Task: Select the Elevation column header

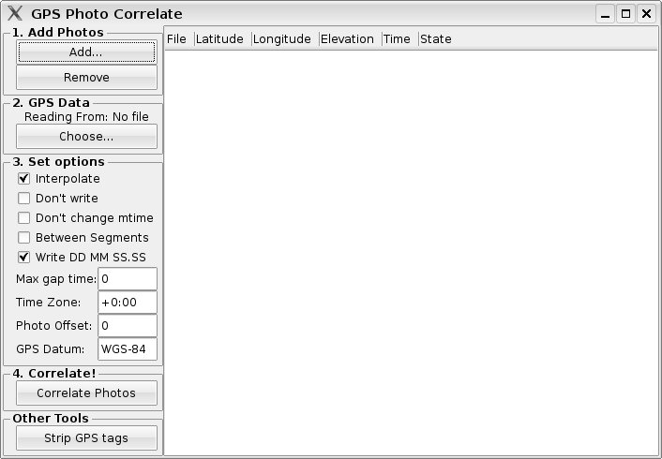Action: [349, 39]
